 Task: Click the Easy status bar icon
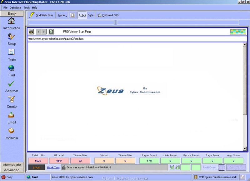pyautogui.click(x=3, y=177)
